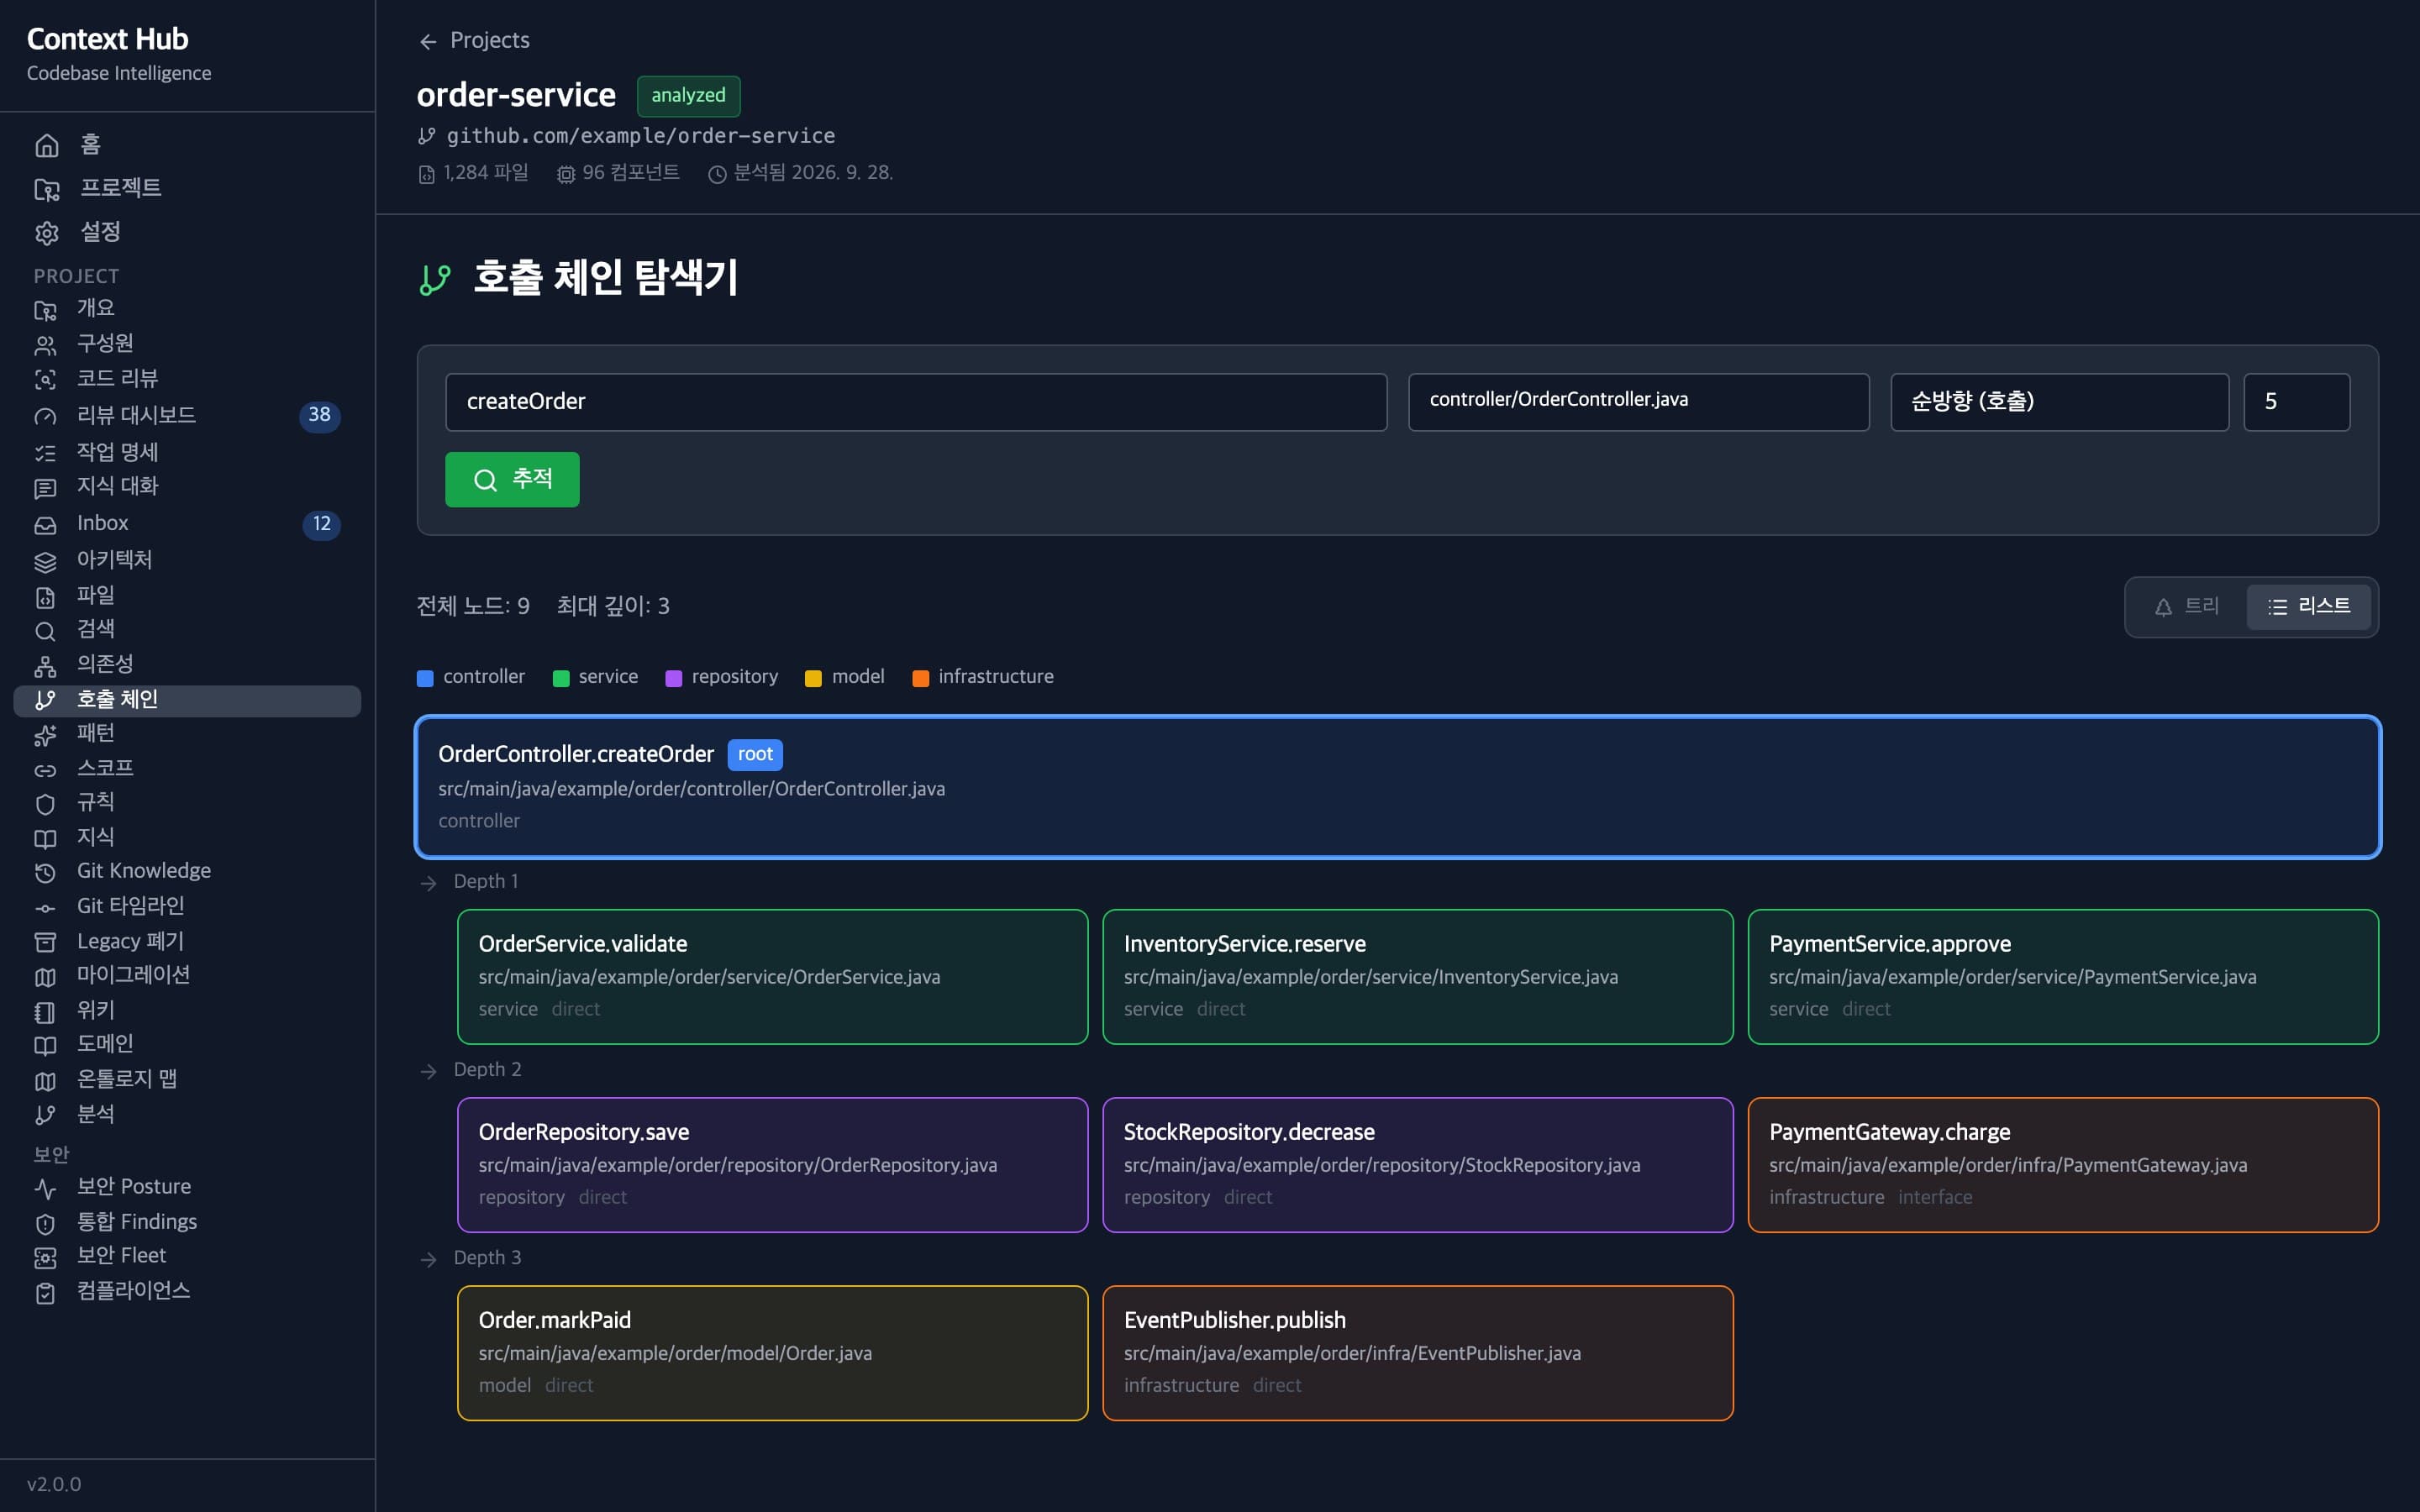Screen dimensions: 2420x1512
Task: Open the Review Dashboard (리뷰 대시보드) gauge icon
Action: [x=45, y=416]
